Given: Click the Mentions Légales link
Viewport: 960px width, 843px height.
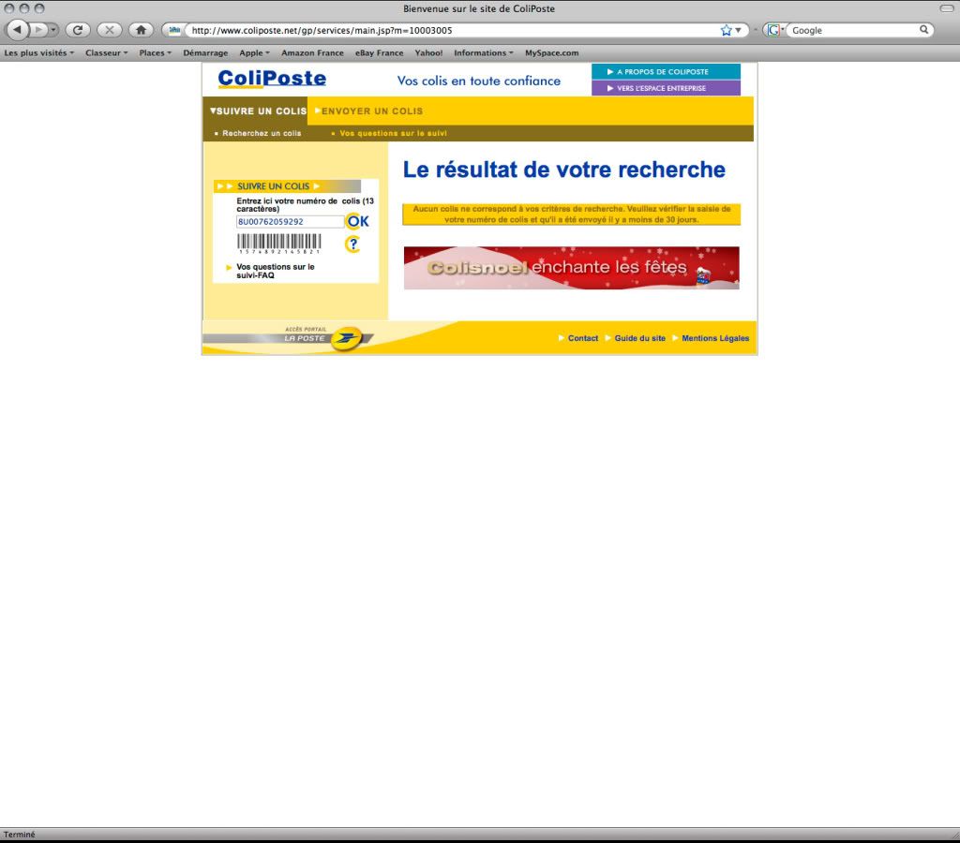Looking at the screenshot, I should 715,338.
